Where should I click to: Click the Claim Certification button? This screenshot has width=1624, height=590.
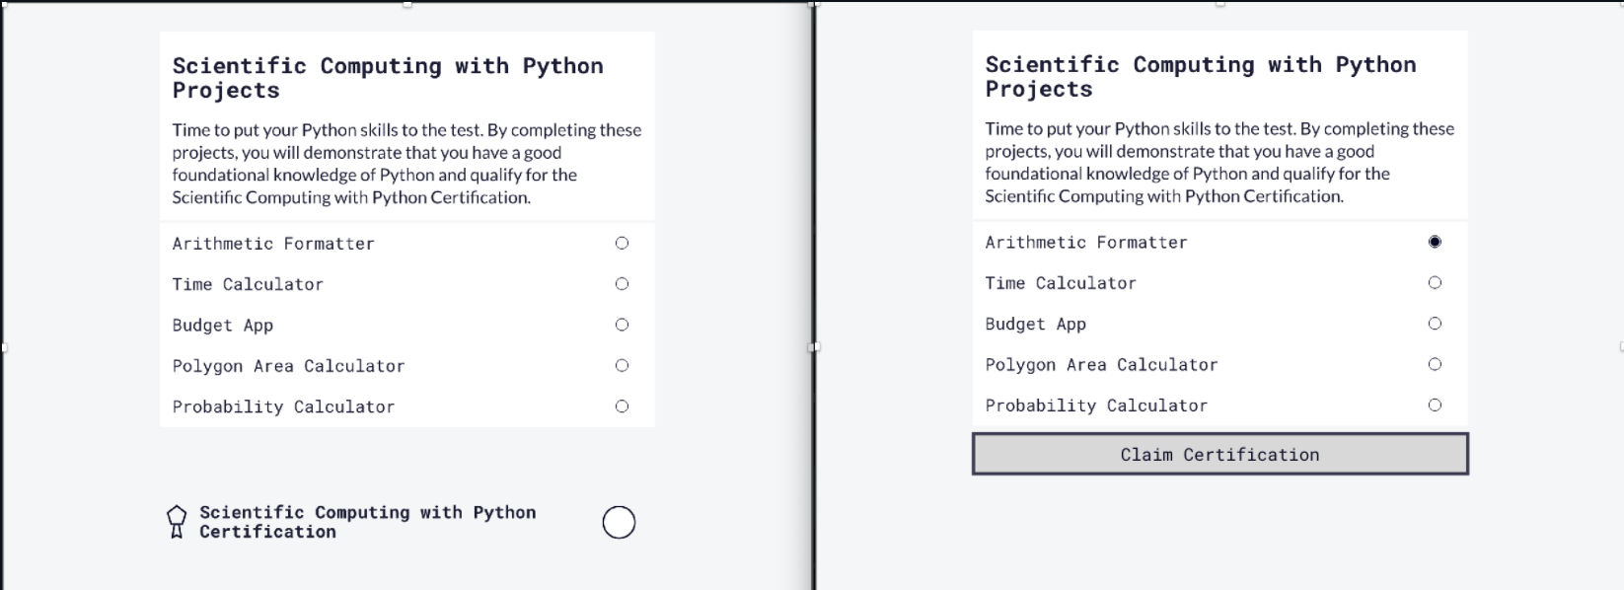point(1219,454)
